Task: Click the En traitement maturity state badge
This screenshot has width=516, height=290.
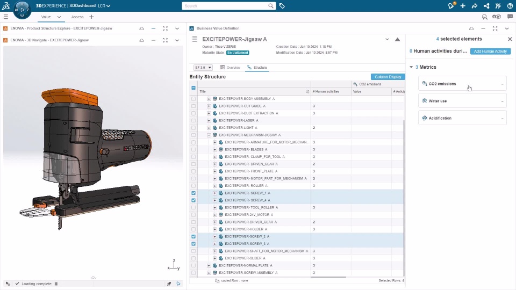Action: 238,53
